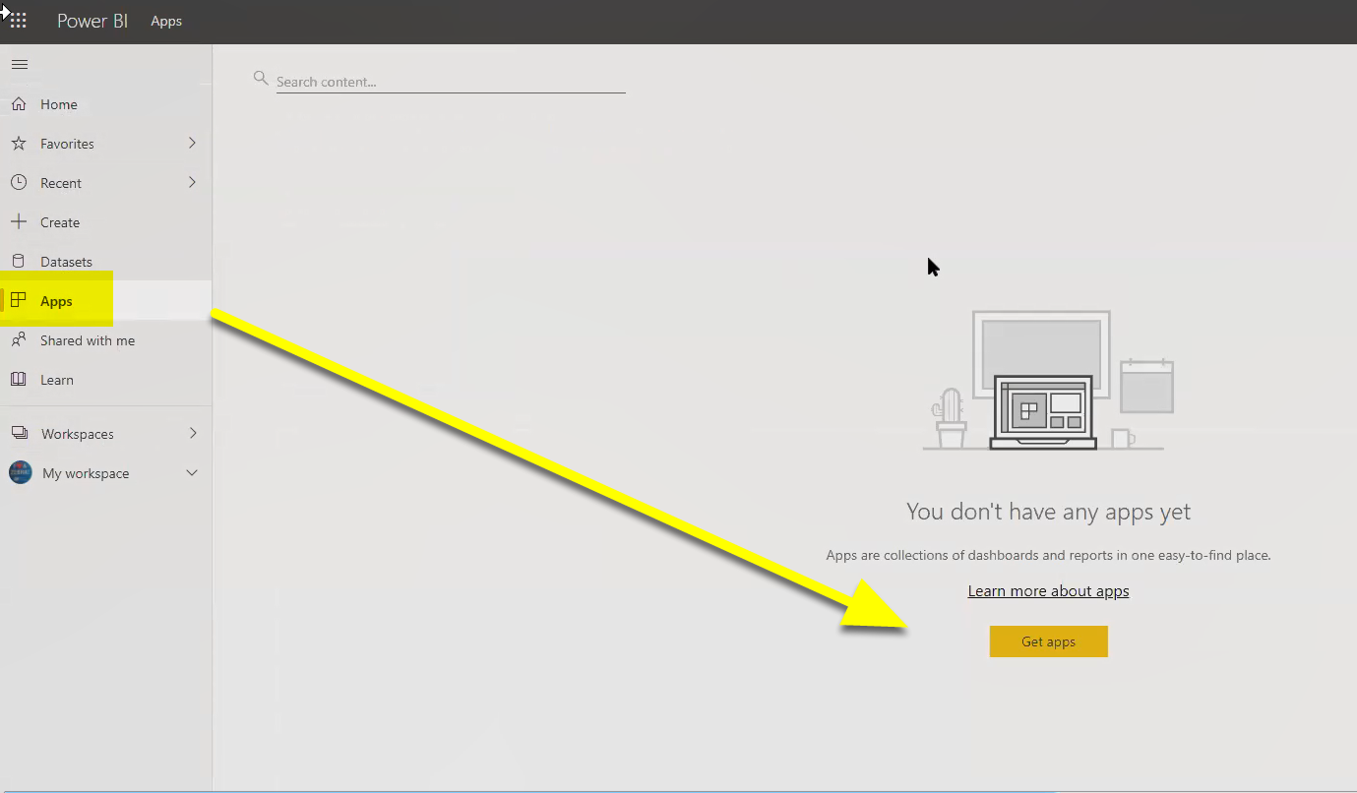
Task: Open the app launcher waffle icon
Action: click(x=19, y=21)
